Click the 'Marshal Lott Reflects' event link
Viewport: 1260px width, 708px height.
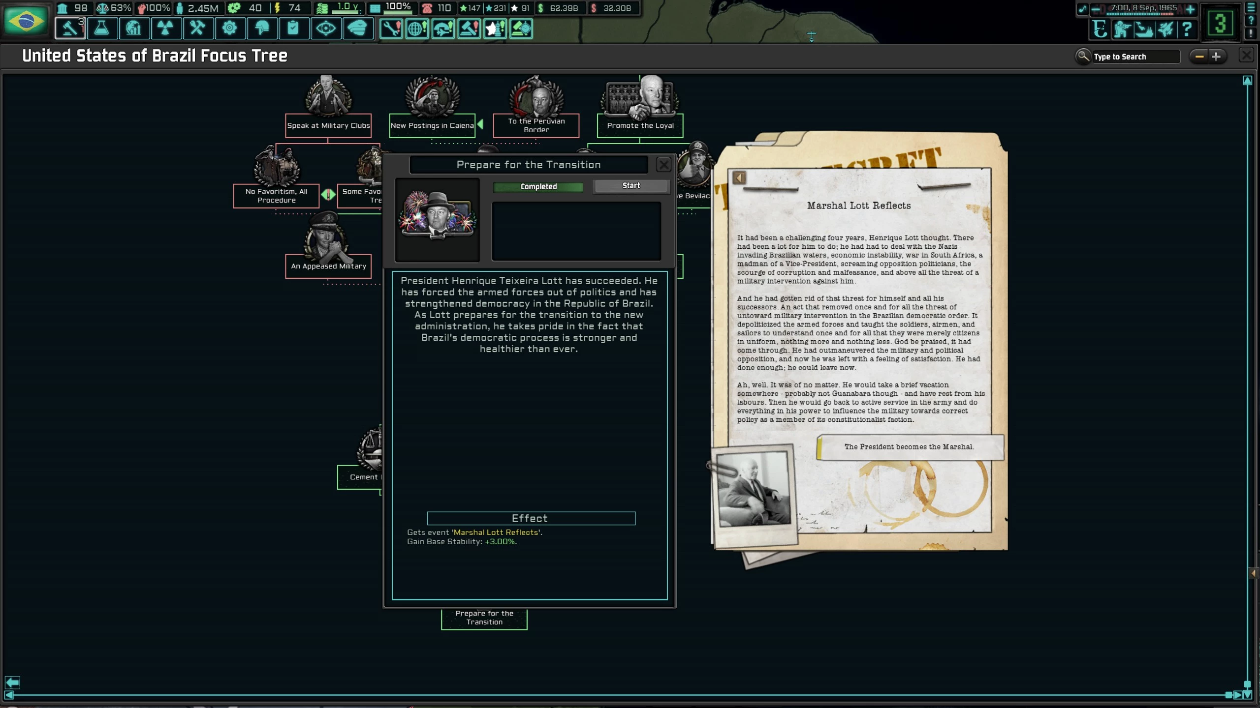[496, 532]
